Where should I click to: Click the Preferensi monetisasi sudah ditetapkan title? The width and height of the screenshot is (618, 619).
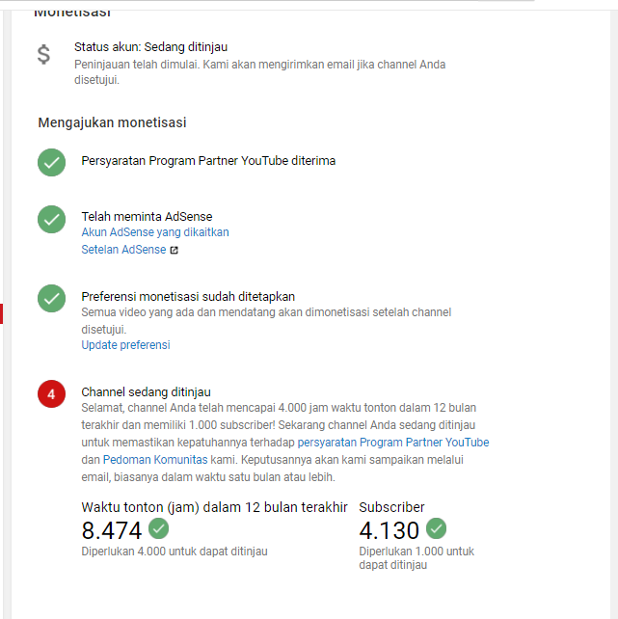click(188, 296)
